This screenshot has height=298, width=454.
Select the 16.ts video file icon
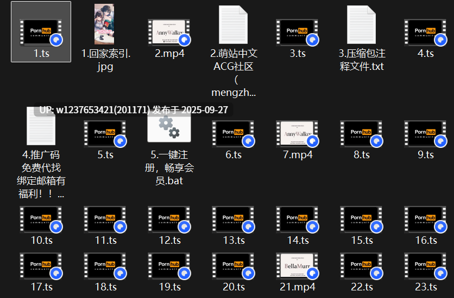pos(425,219)
